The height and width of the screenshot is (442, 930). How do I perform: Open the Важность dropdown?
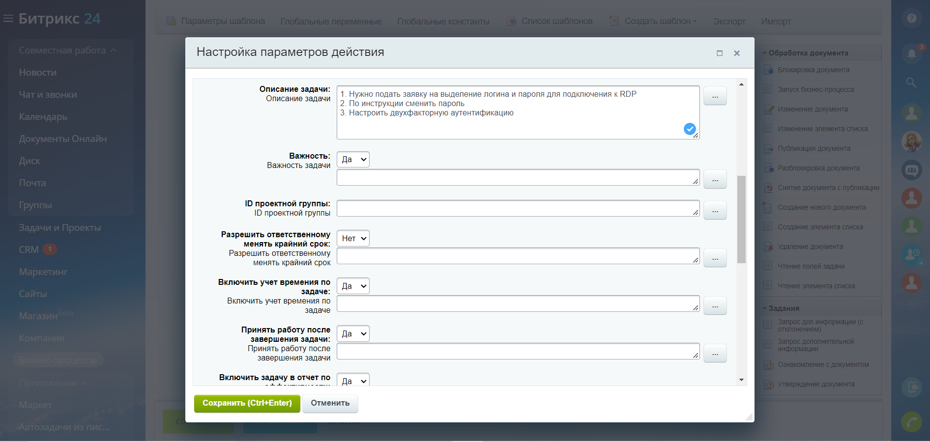coord(353,159)
